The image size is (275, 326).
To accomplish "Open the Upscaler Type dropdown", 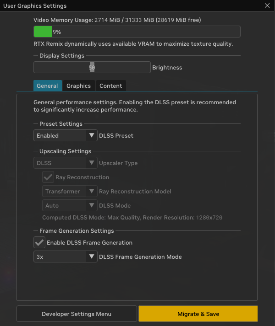I will [x=66, y=163].
